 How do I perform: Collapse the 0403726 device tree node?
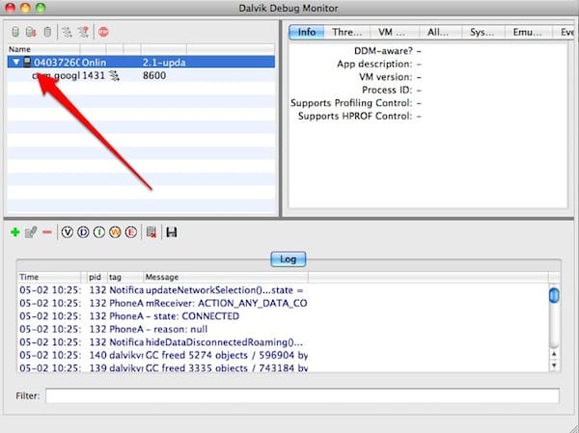pos(17,62)
